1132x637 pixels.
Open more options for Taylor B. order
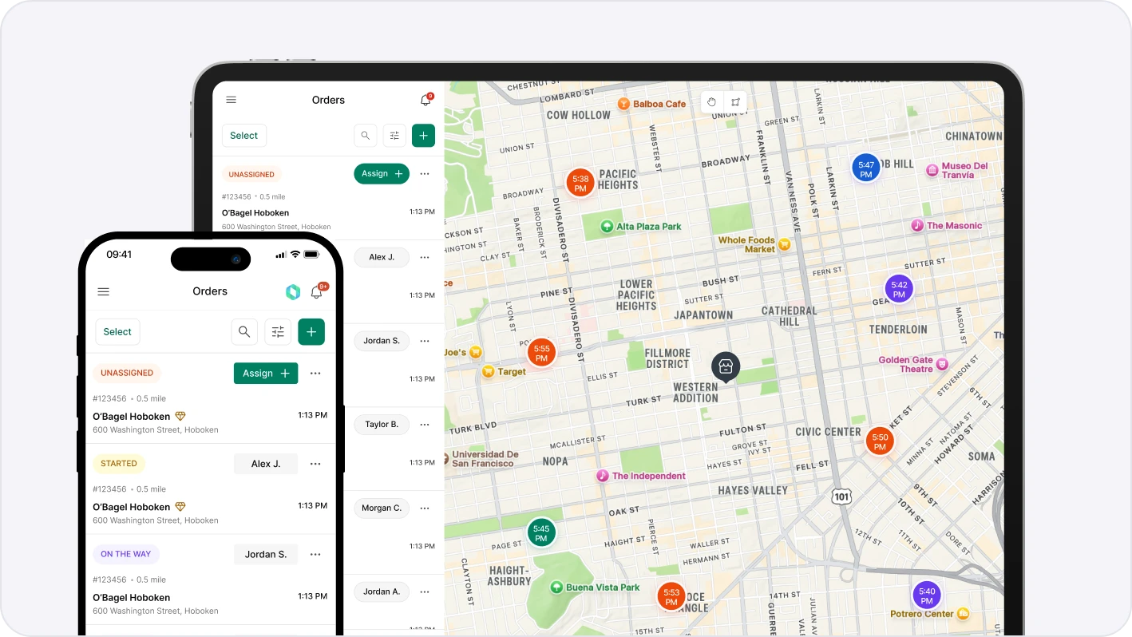425,425
